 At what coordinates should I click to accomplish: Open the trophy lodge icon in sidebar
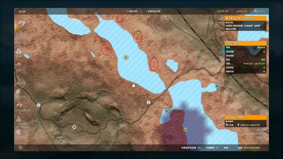click(x=23, y=107)
